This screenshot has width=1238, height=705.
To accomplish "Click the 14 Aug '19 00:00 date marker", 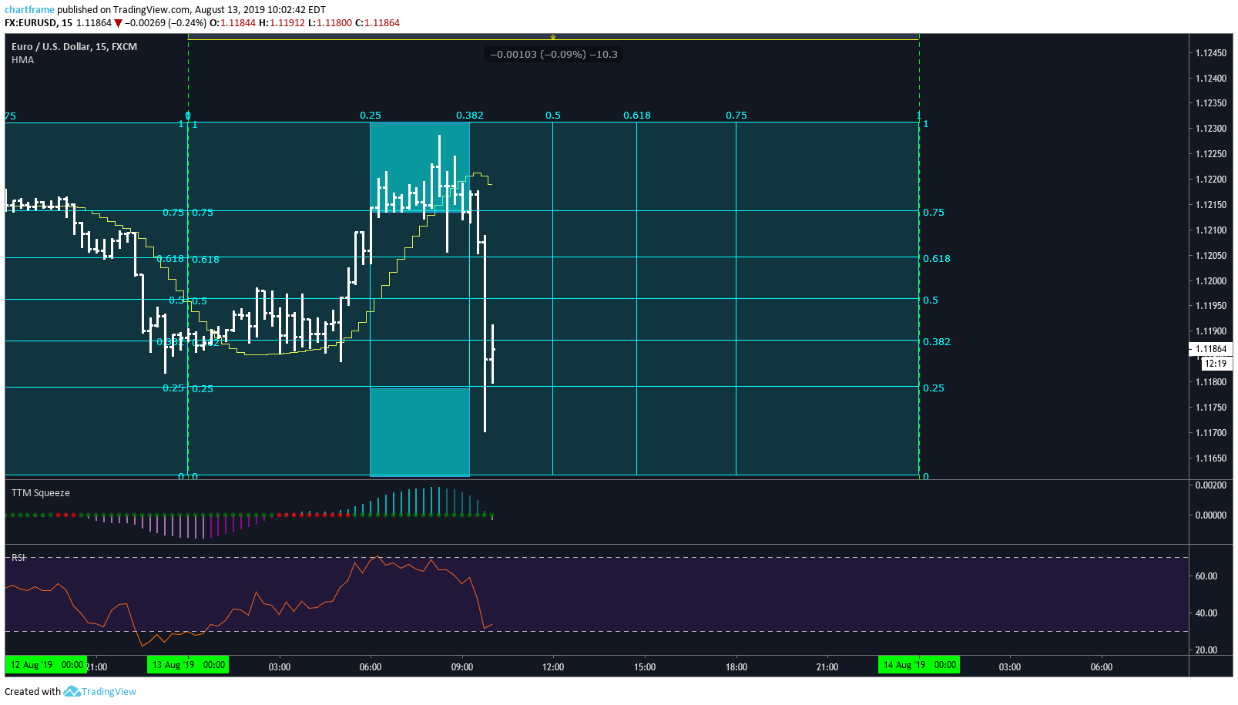I will (x=919, y=665).
